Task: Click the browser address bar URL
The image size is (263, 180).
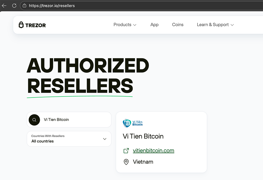Action: (52, 6)
